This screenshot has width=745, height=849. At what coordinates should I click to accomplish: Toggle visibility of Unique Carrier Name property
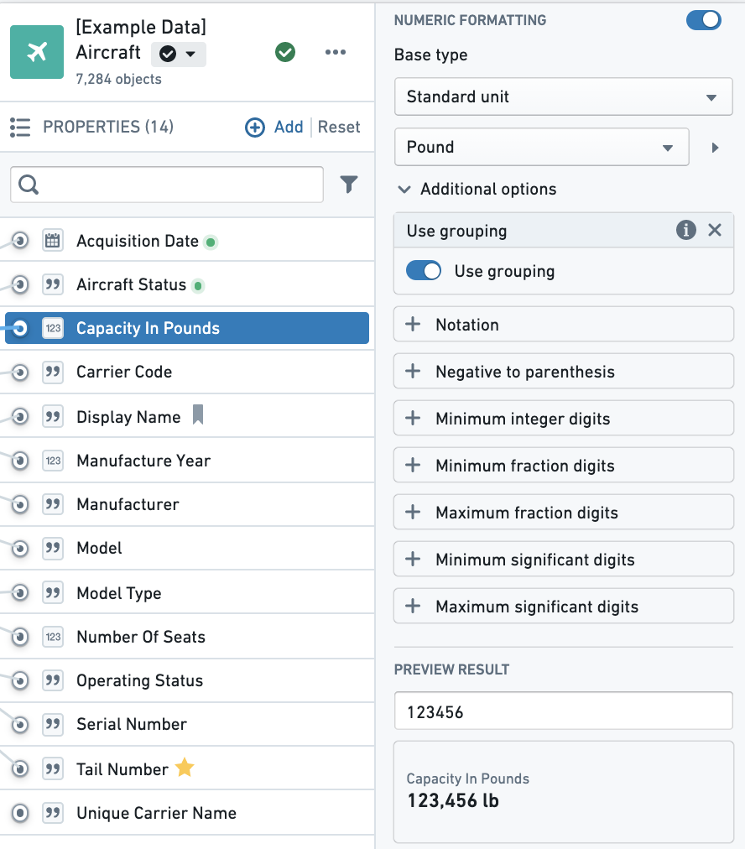click(20, 813)
